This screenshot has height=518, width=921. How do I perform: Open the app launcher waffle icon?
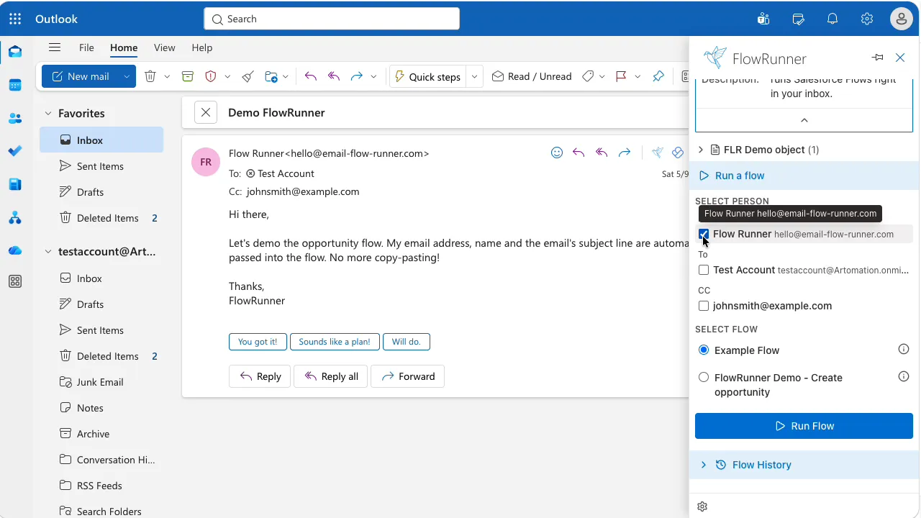tap(15, 19)
